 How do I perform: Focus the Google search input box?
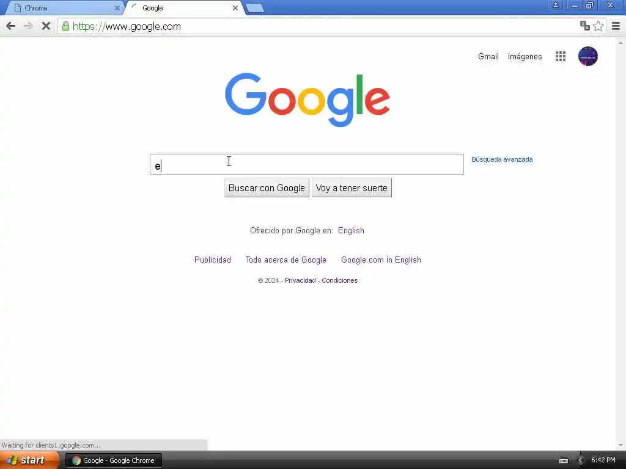click(x=307, y=164)
